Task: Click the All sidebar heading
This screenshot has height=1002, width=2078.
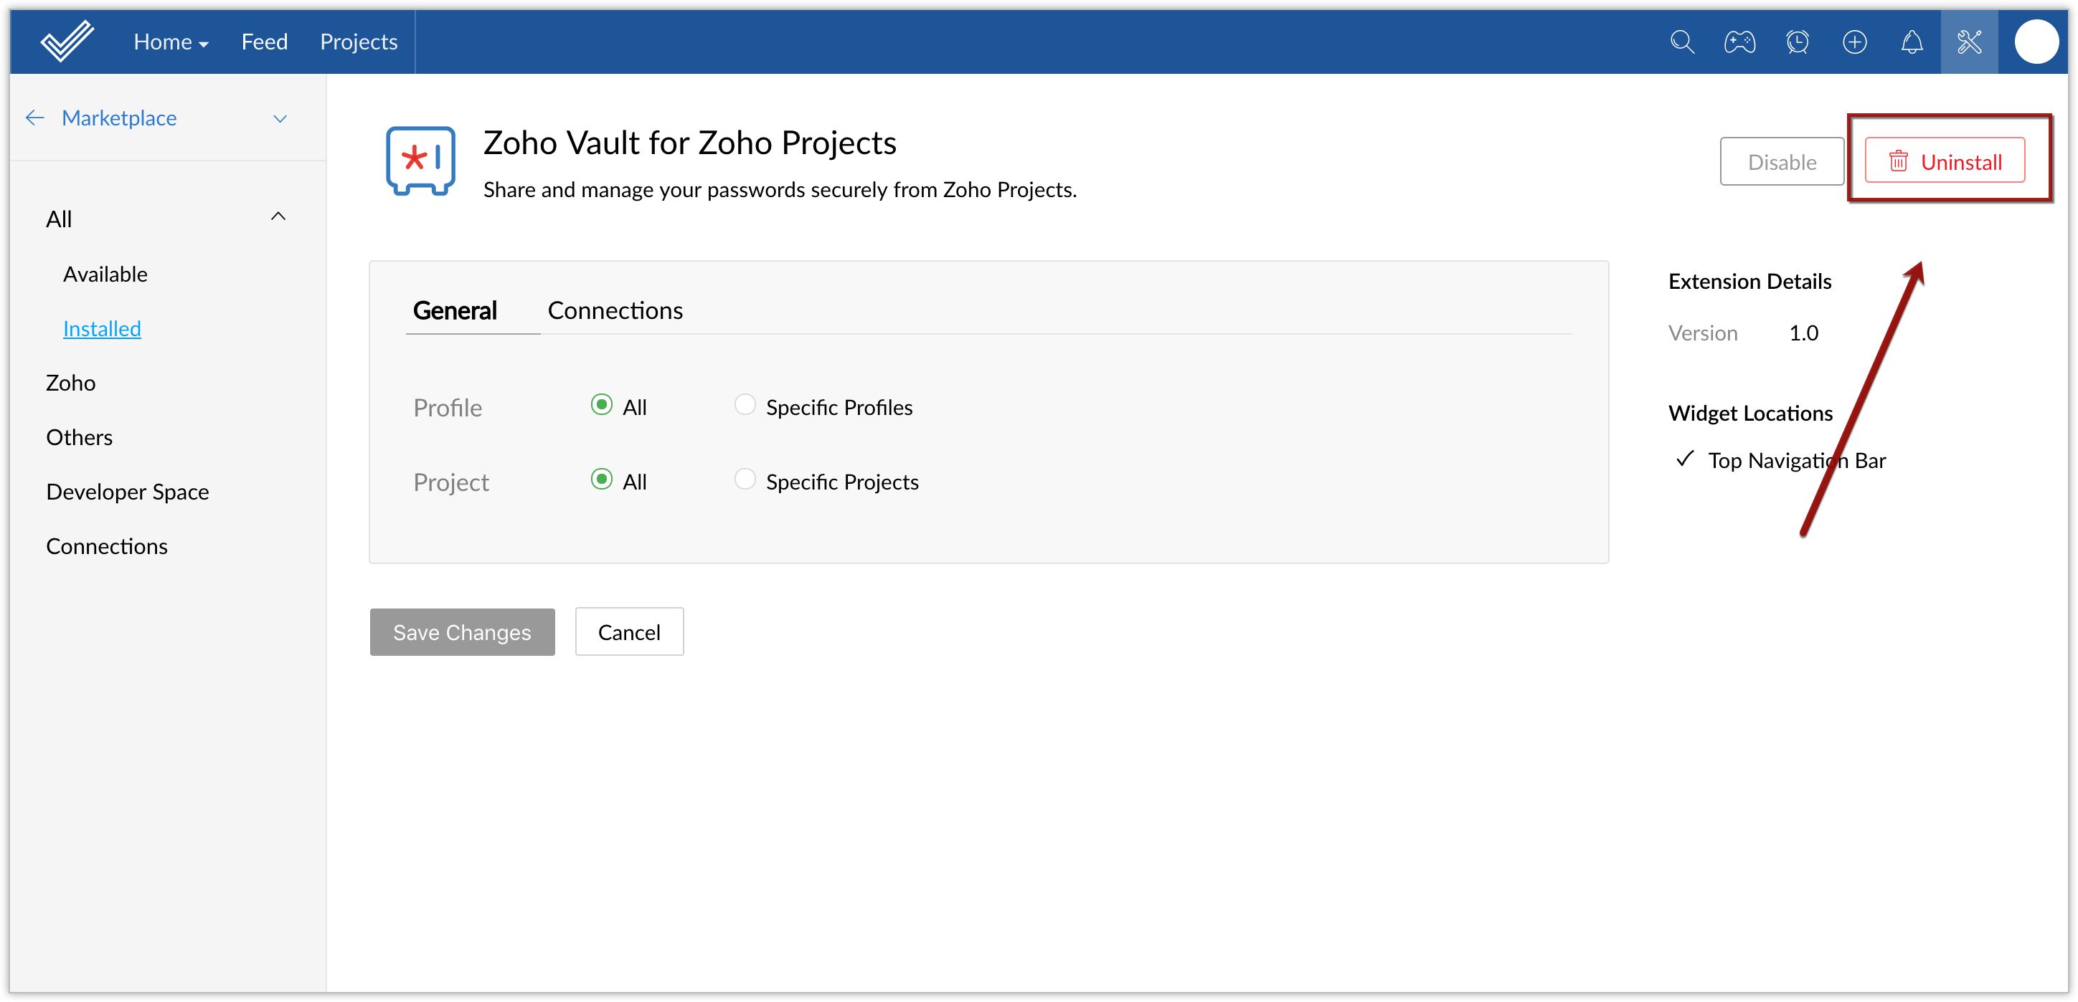Action: (x=59, y=219)
